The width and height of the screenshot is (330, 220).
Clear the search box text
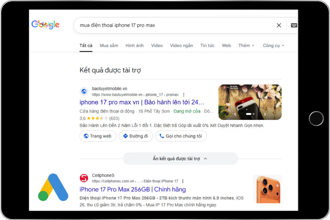[279, 25]
